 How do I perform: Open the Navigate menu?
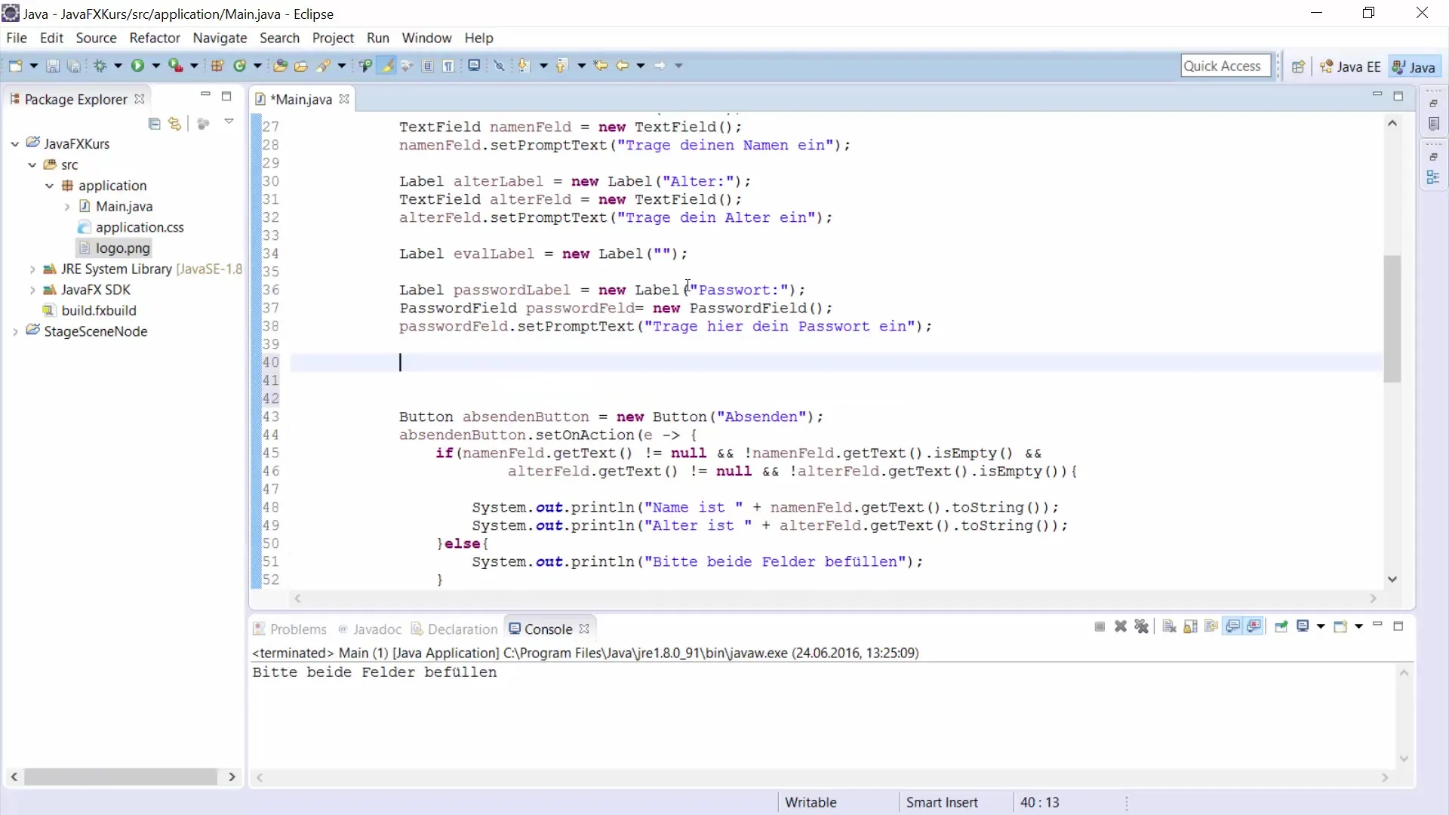[x=220, y=38]
